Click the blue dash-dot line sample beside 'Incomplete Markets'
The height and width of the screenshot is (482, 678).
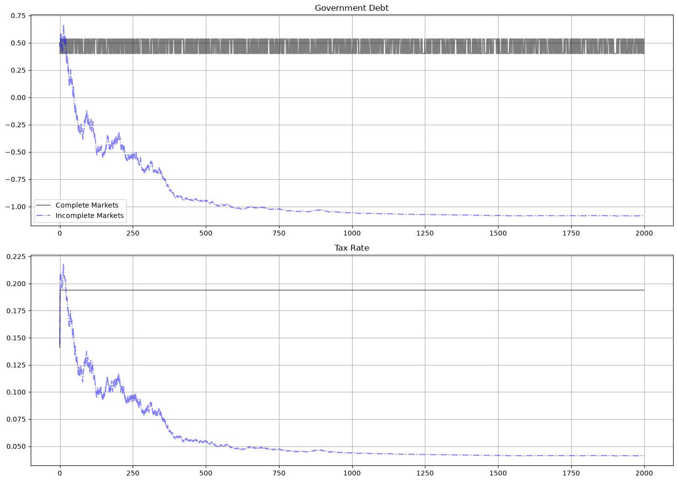point(43,216)
